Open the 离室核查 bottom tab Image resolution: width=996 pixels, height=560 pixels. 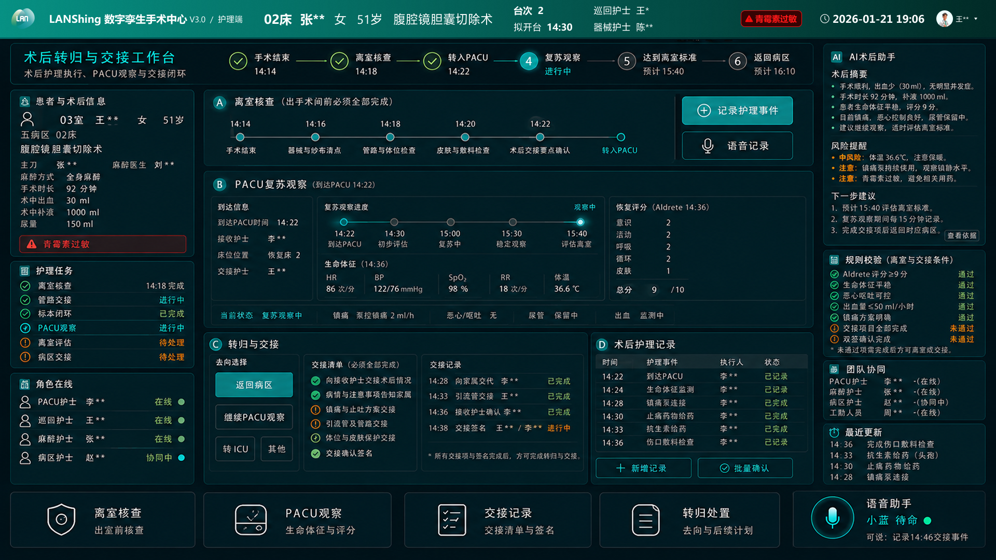(x=103, y=520)
